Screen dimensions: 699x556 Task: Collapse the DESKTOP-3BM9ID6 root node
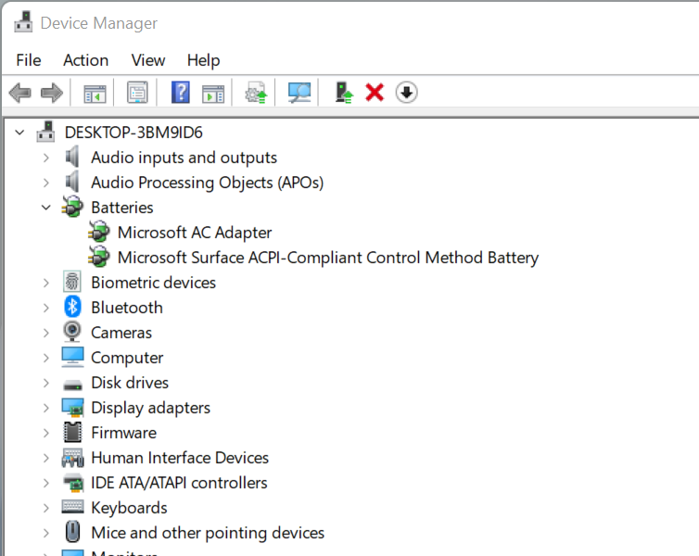tap(20, 133)
